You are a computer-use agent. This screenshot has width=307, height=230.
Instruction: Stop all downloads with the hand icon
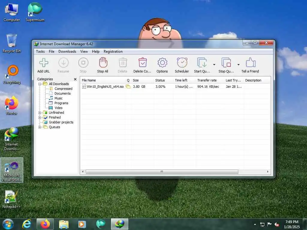coord(103,62)
